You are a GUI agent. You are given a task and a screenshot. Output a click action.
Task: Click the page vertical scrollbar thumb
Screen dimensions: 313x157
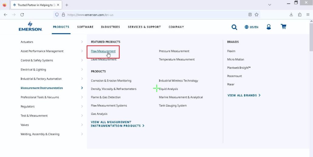coord(311,37)
